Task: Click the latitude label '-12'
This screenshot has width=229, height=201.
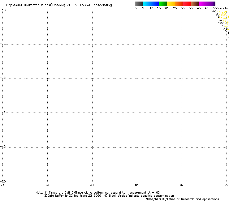Action: click(x=3, y=44)
